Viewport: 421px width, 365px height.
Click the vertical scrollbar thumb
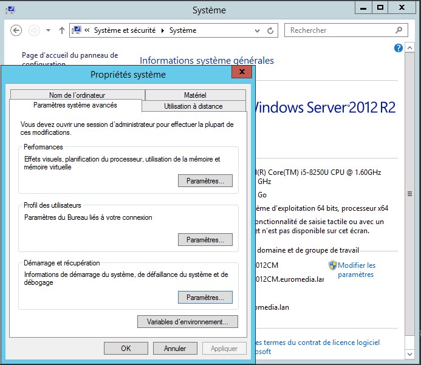tap(409, 194)
